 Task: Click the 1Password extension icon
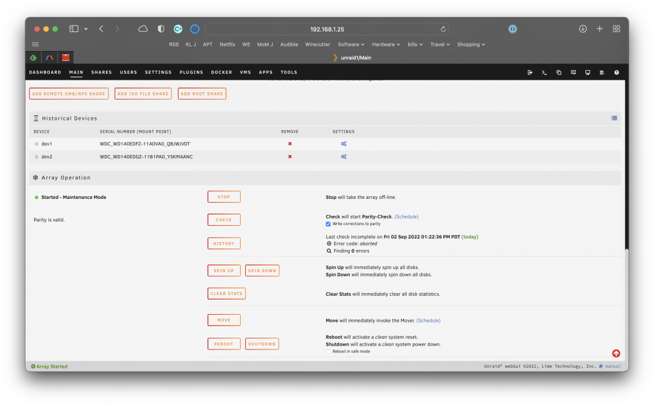tap(513, 29)
